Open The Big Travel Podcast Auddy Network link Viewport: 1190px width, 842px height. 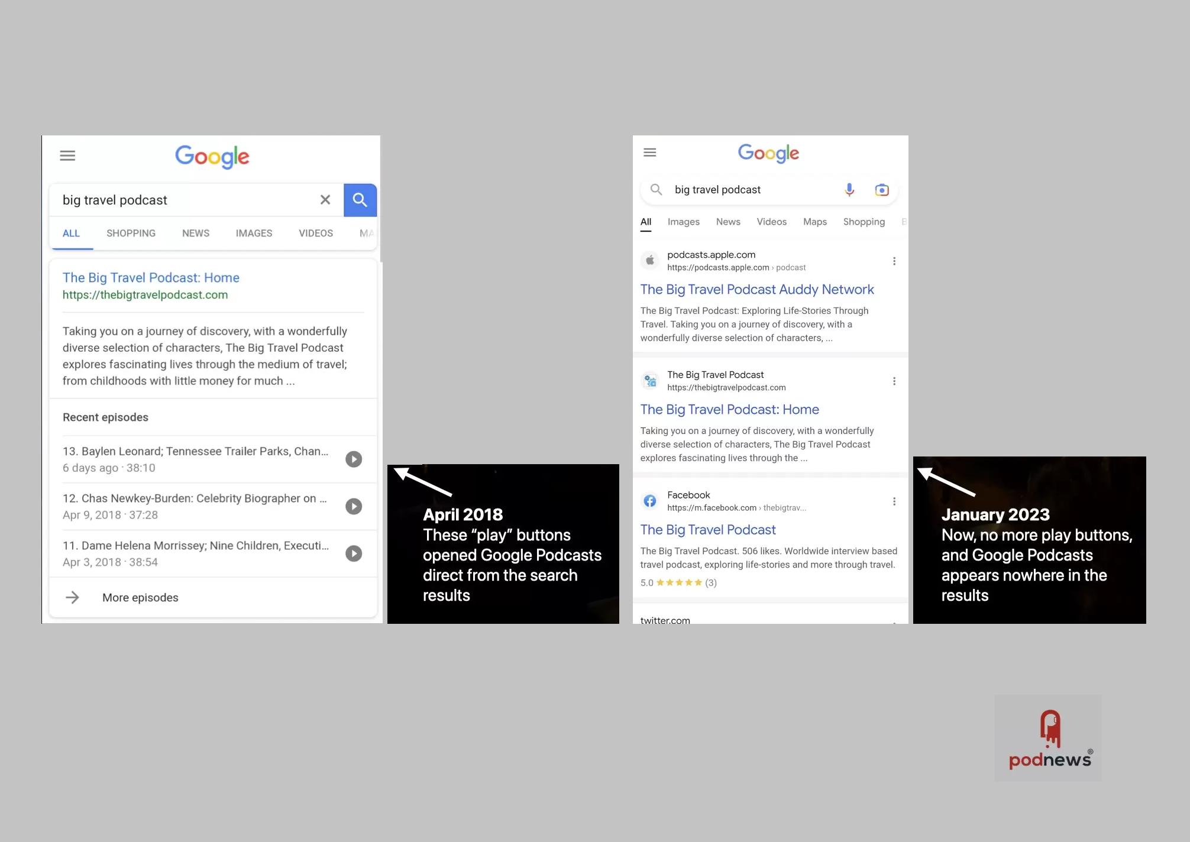[757, 289]
